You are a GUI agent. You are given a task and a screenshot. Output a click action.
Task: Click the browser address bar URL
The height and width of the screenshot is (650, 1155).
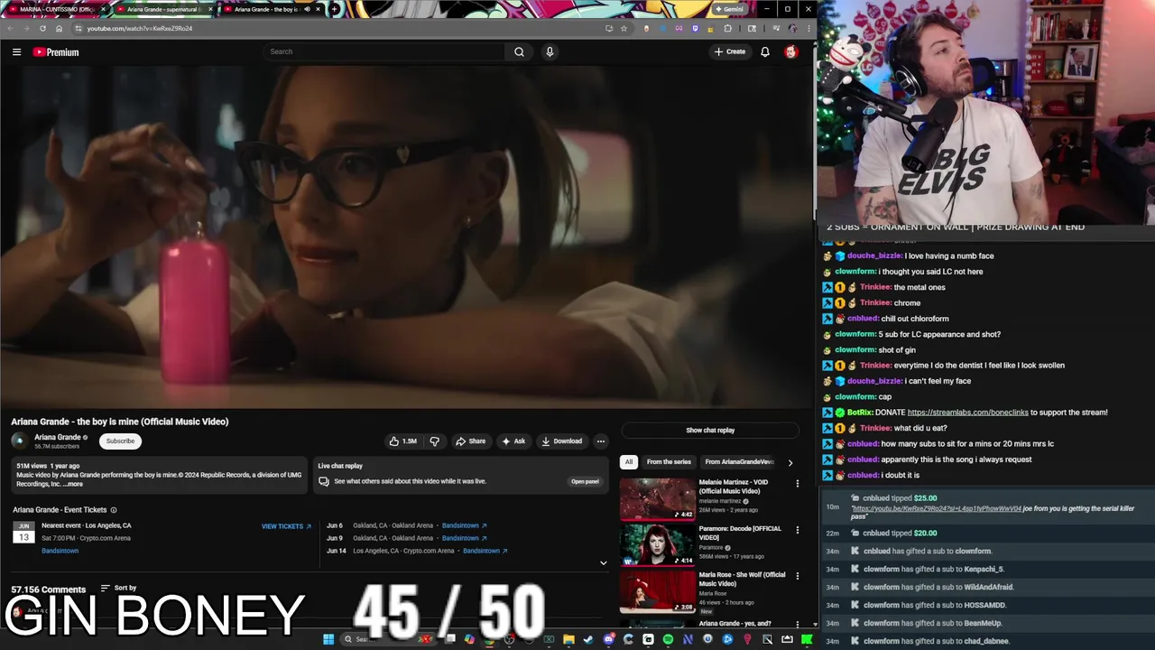140,28
